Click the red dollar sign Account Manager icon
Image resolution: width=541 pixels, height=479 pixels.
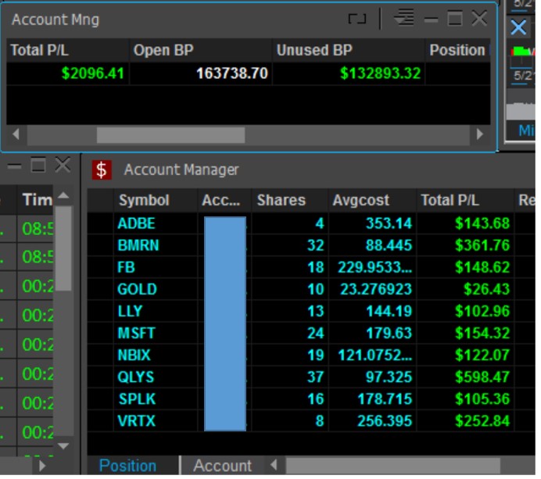tap(102, 170)
